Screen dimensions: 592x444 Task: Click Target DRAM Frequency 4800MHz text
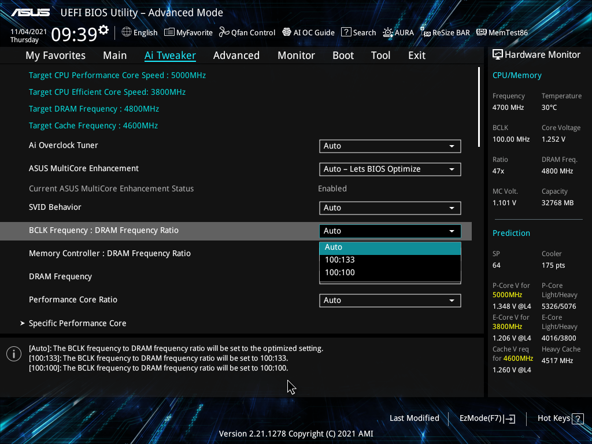point(94,109)
